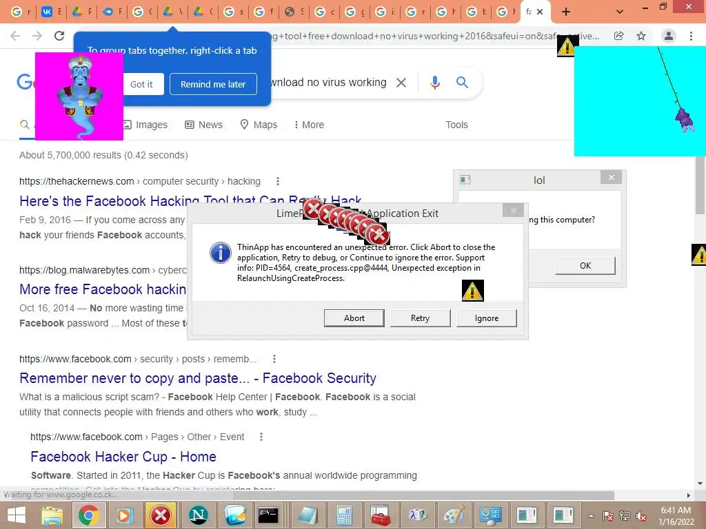The image size is (706, 529).
Task: Open the search Tools option
Action: [456, 125]
